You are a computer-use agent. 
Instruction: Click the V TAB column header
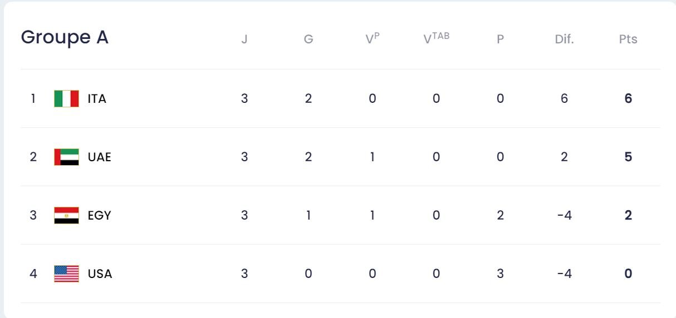pyautogui.click(x=436, y=38)
